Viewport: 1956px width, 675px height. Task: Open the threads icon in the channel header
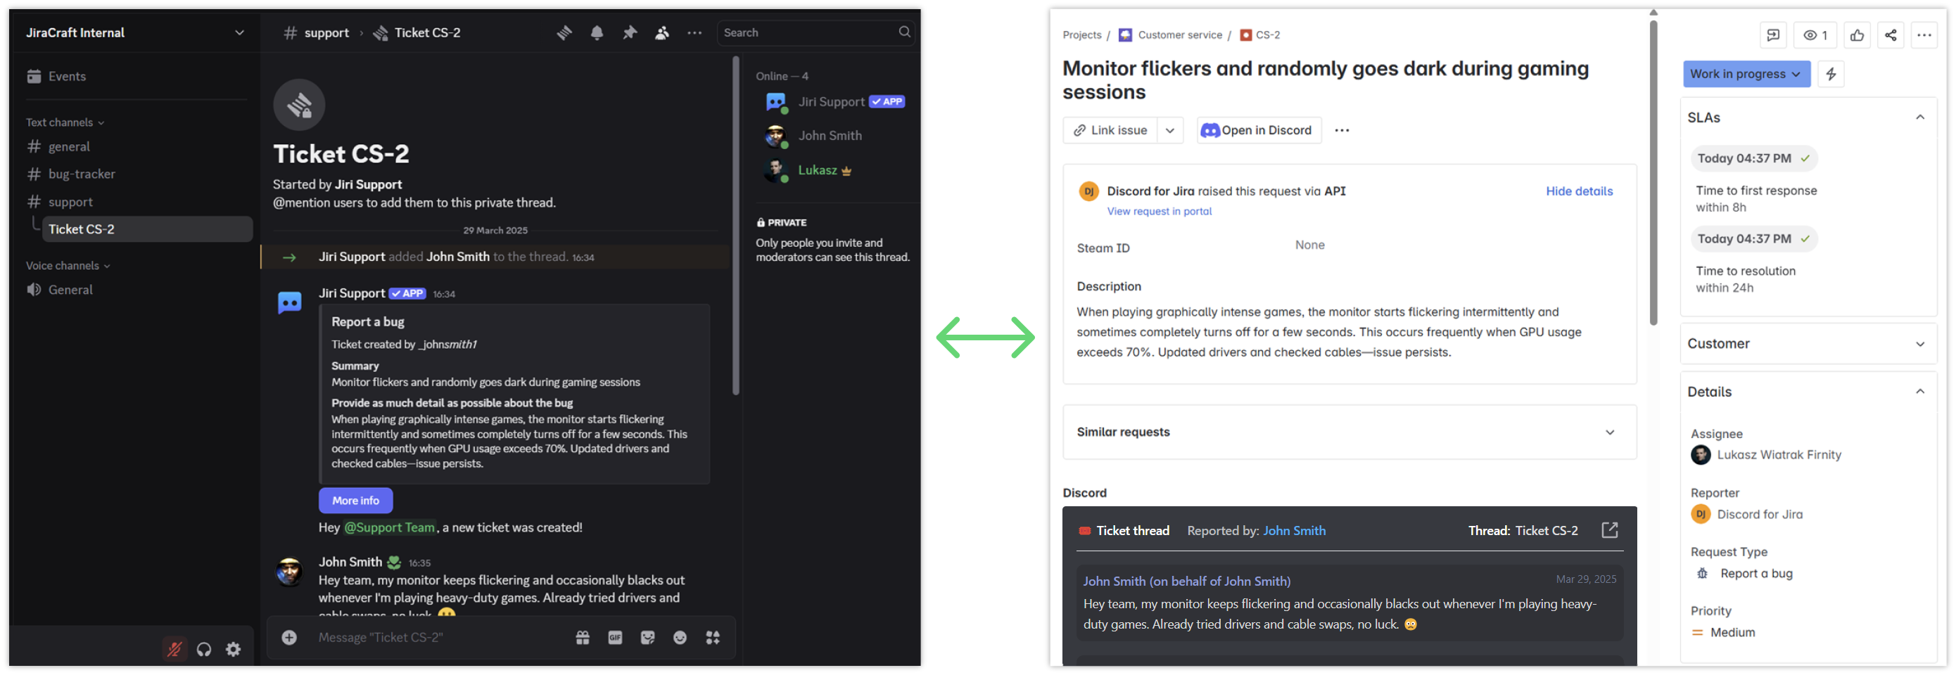[564, 32]
